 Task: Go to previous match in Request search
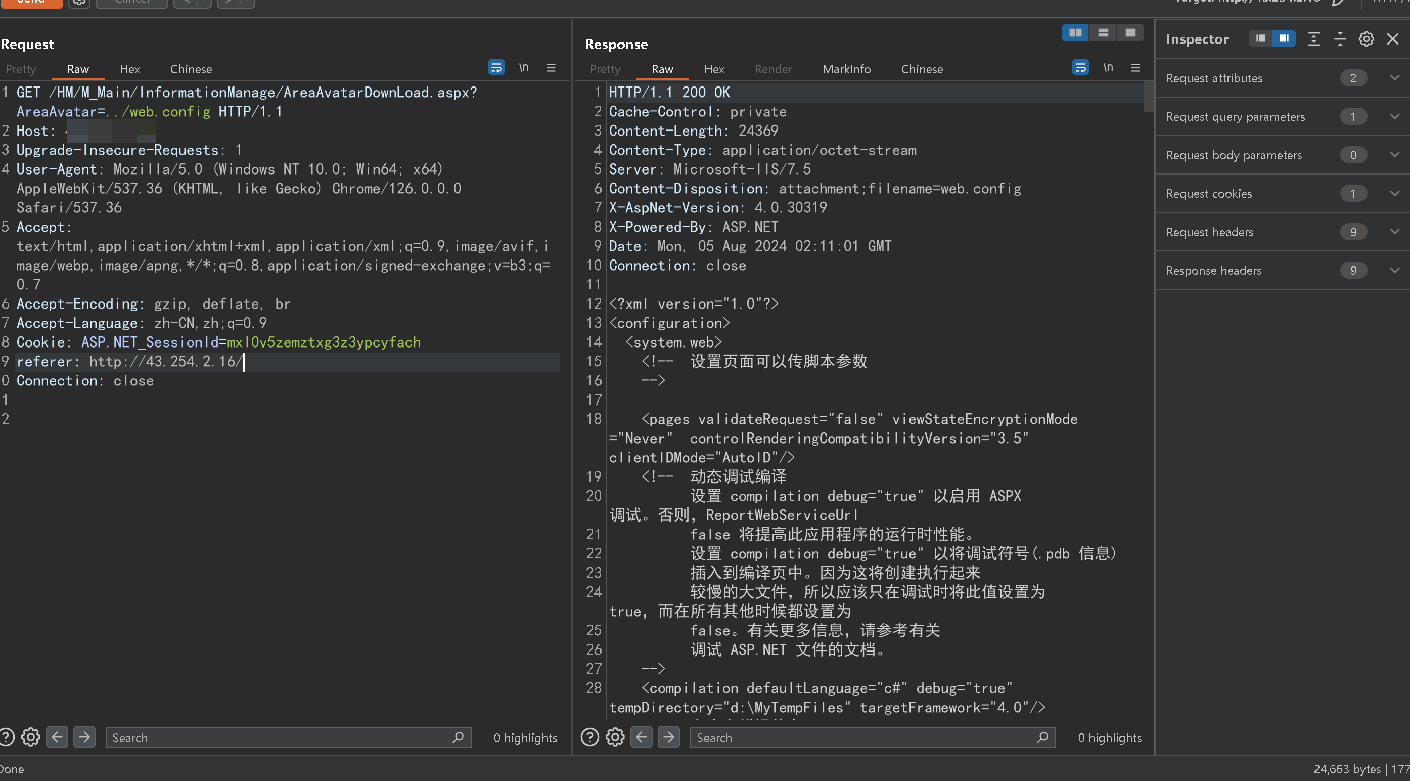pos(57,737)
